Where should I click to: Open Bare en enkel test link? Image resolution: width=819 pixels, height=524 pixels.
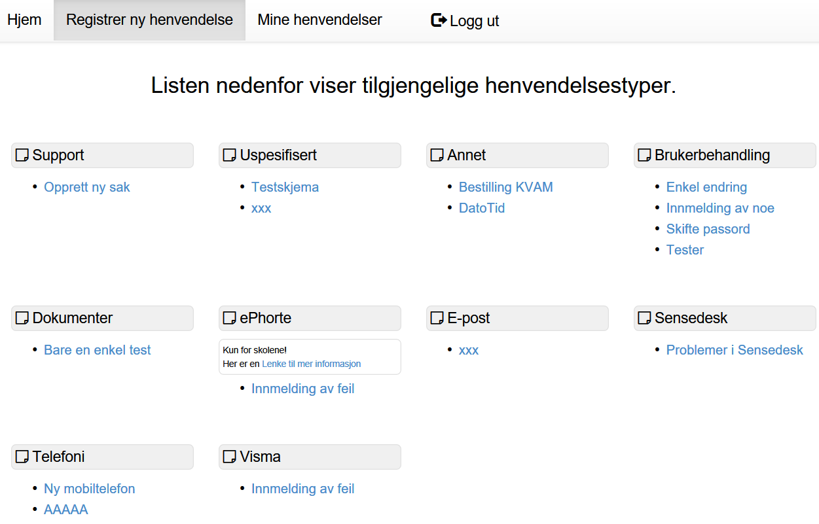pos(97,351)
